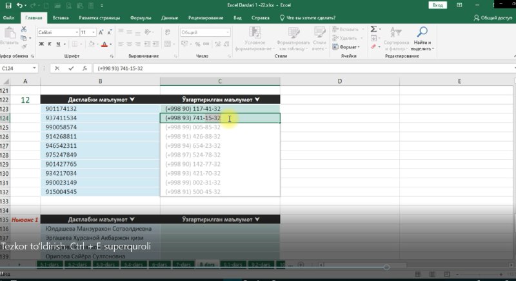Open the Вид ribbon tab
The image size is (516, 281).
[x=237, y=18]
